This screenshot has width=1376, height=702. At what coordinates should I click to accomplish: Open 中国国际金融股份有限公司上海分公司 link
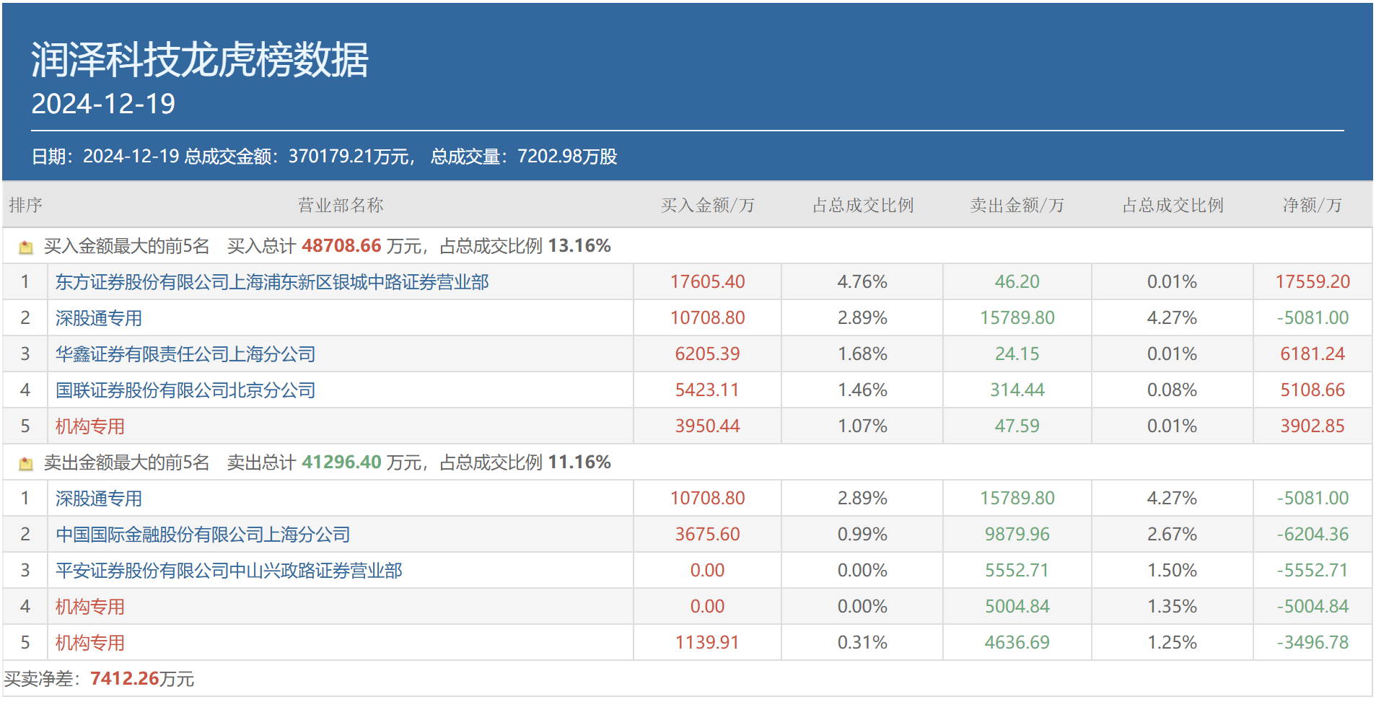pyautogui.click(x=202, y=535)
